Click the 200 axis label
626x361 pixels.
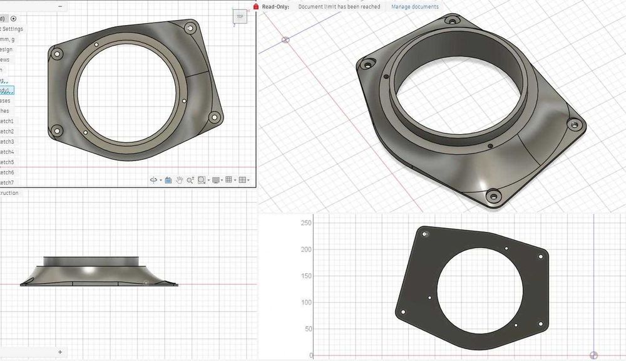tap(306, 249)
